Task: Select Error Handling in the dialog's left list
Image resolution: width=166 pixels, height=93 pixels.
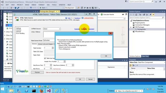Action: (20, 33)
